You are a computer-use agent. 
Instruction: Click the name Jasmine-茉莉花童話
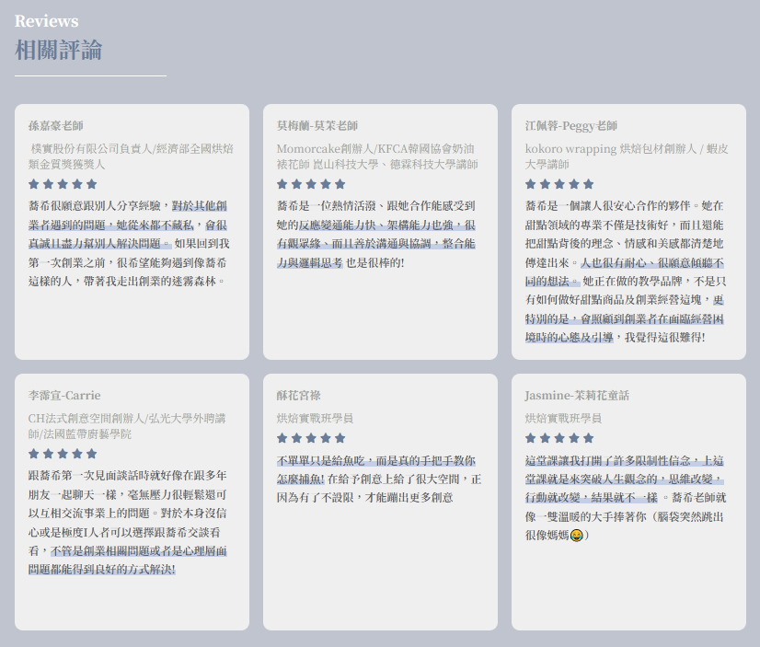click(x=577, y=395)
